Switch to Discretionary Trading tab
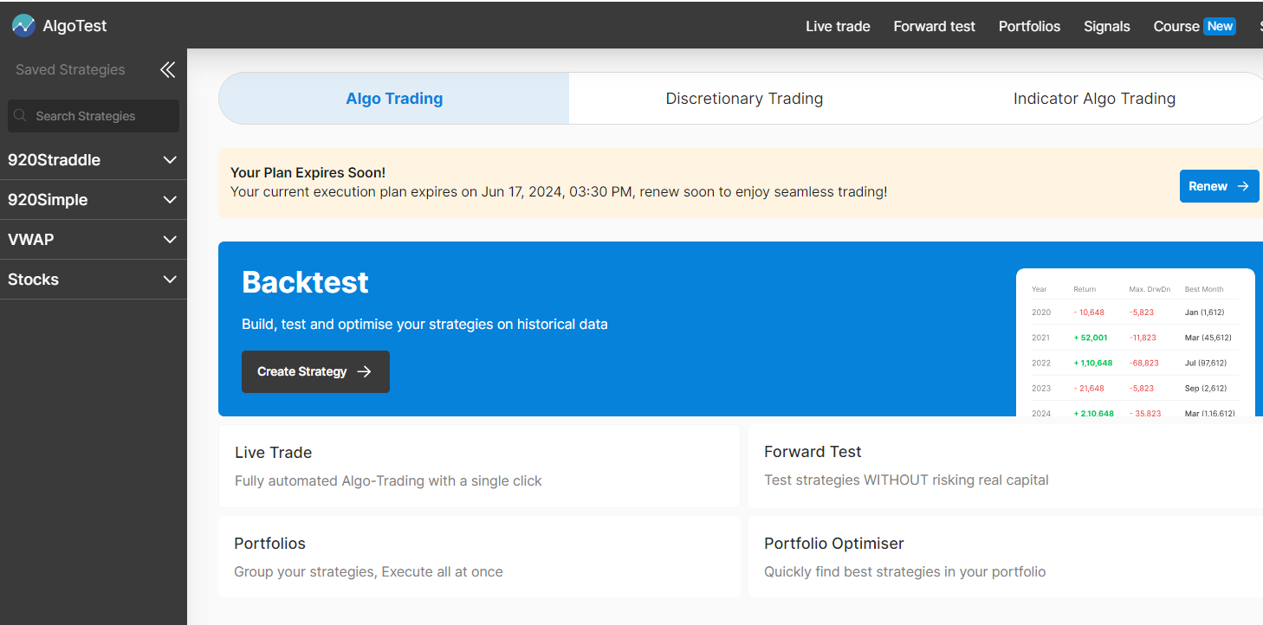1263x625 pixels. tap(744, 99)
